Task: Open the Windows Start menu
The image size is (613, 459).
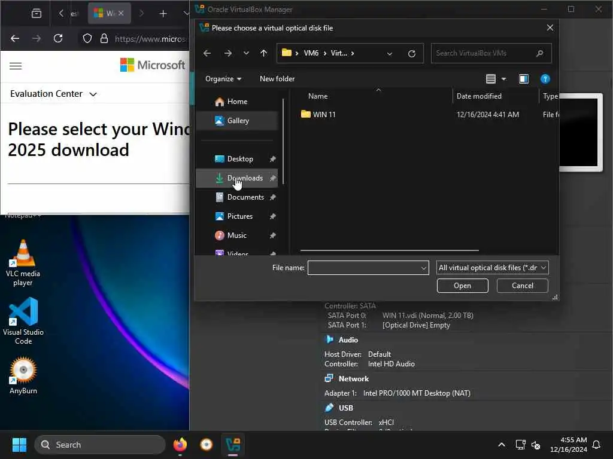Action: tap(19, 445)
